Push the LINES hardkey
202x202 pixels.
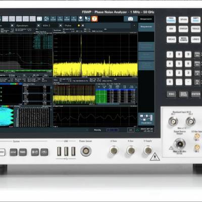pos(196,39)
